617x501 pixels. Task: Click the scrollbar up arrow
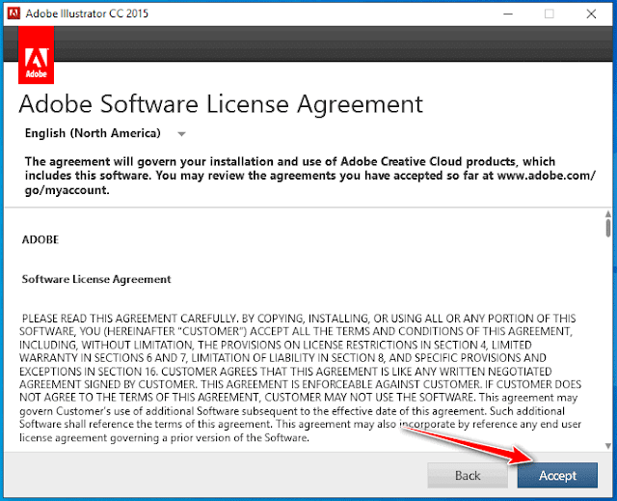coord(608,214)
